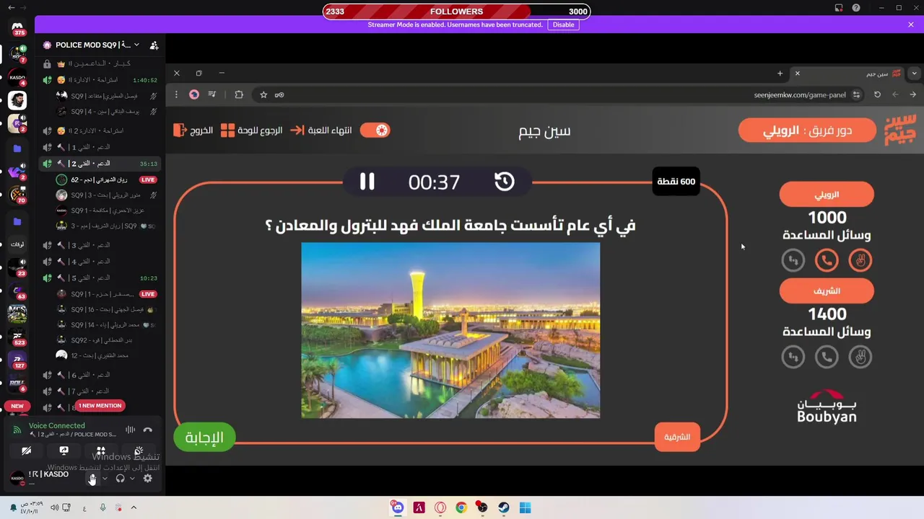Open the KASDO server with badge 4
This screenshot has height=519, width=924.
click(17, 77)
